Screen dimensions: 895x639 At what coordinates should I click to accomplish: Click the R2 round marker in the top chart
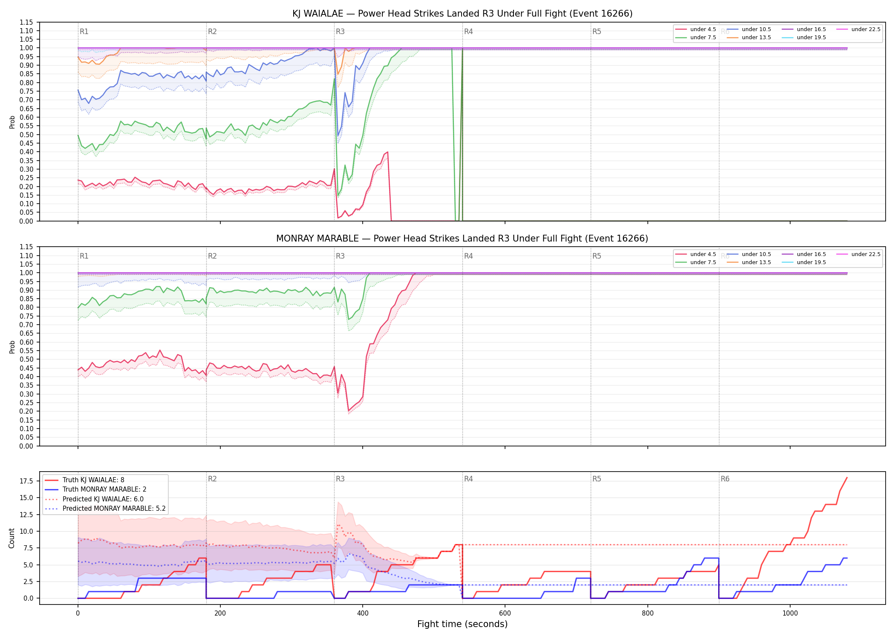212,32
